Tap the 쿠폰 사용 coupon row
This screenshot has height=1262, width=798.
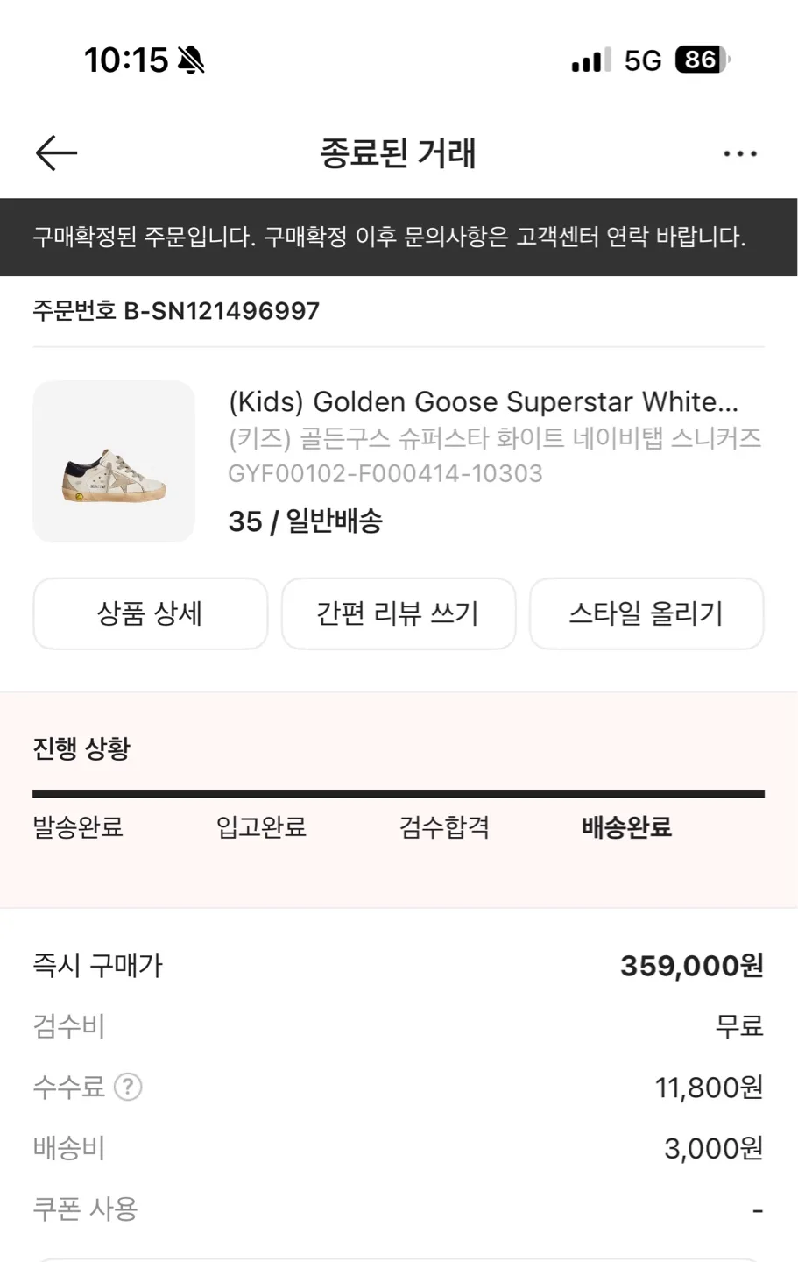click(x=399, y=1209)
